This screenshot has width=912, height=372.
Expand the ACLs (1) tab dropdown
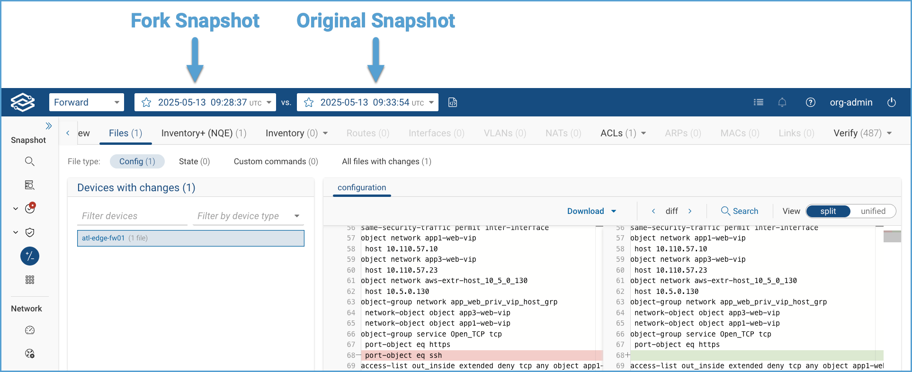coord(644,133)
